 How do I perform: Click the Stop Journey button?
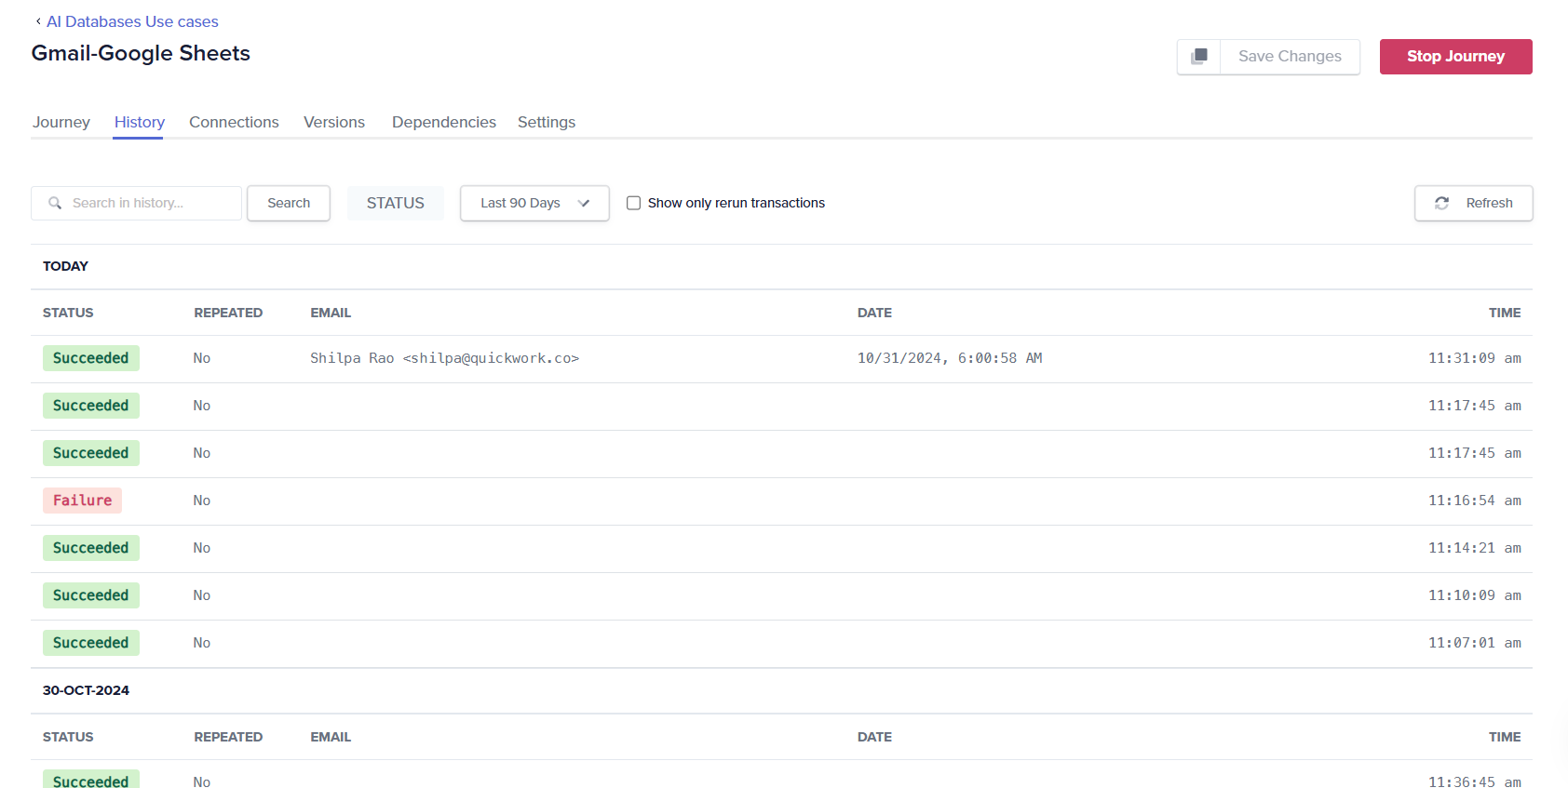(1455, 57)
